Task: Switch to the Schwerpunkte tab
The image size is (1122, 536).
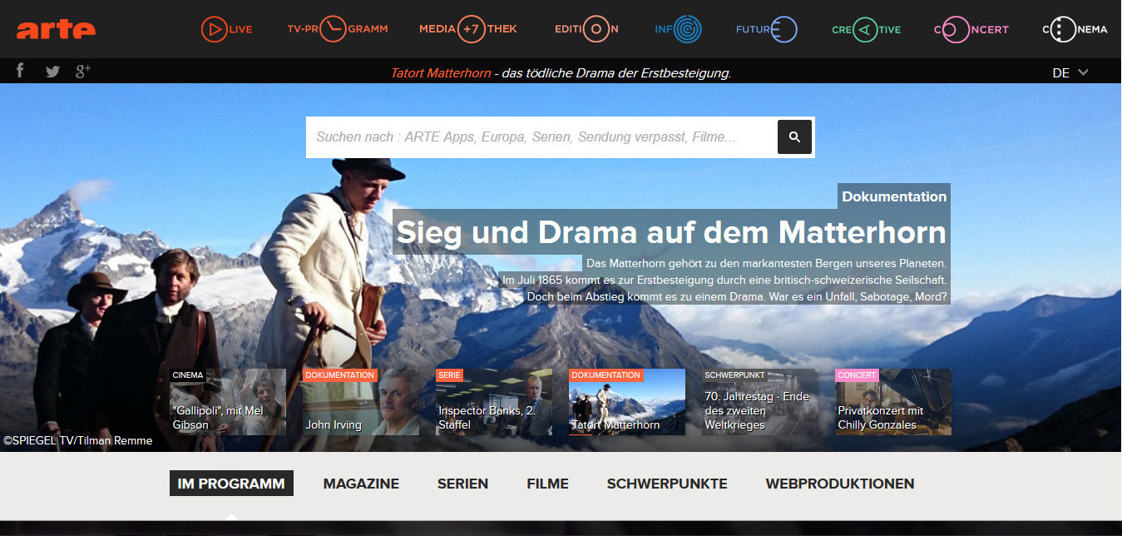Action: (x=667, y=484)
